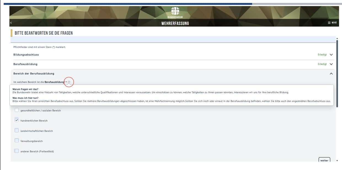This screenshot has height=170, width=342.
Task: Click the Berufsausbildung section title
Action: pyautogui.click(x=25, y=64)
